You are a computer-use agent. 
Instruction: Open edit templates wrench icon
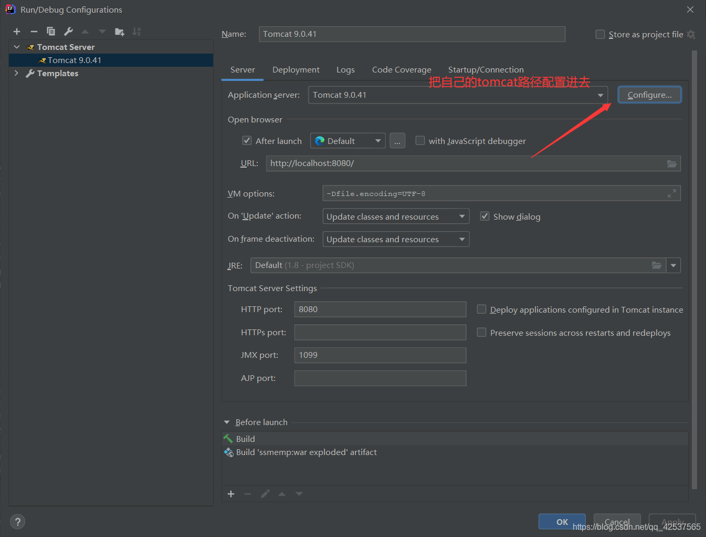68,32
